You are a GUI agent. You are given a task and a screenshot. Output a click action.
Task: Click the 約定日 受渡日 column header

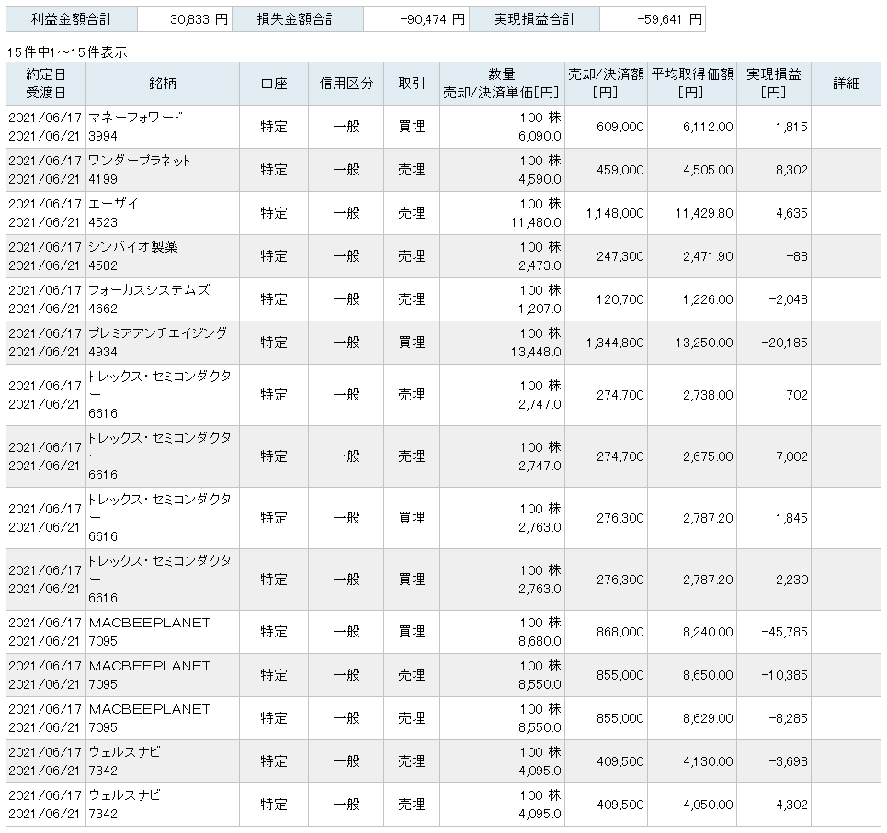click(x=46, y=84)
